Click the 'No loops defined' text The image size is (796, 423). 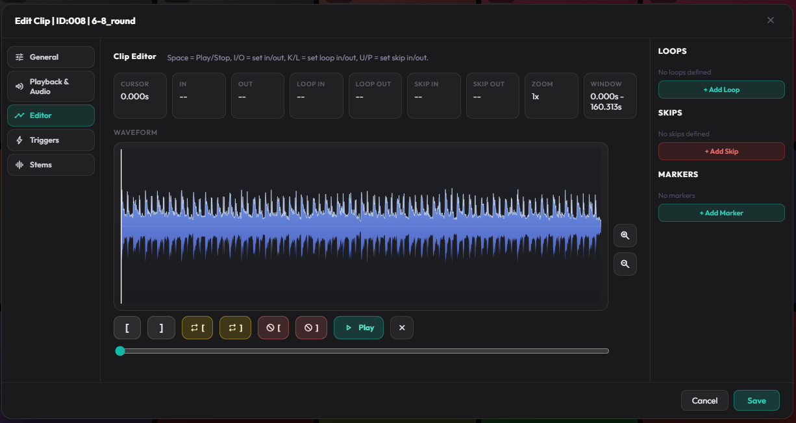pos(684,72)
